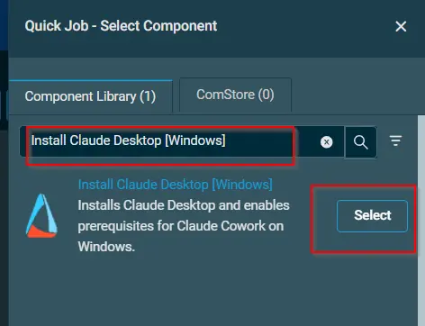Click the component description text
This screenshot has width=425, height=326.
(x=184, y=226)
